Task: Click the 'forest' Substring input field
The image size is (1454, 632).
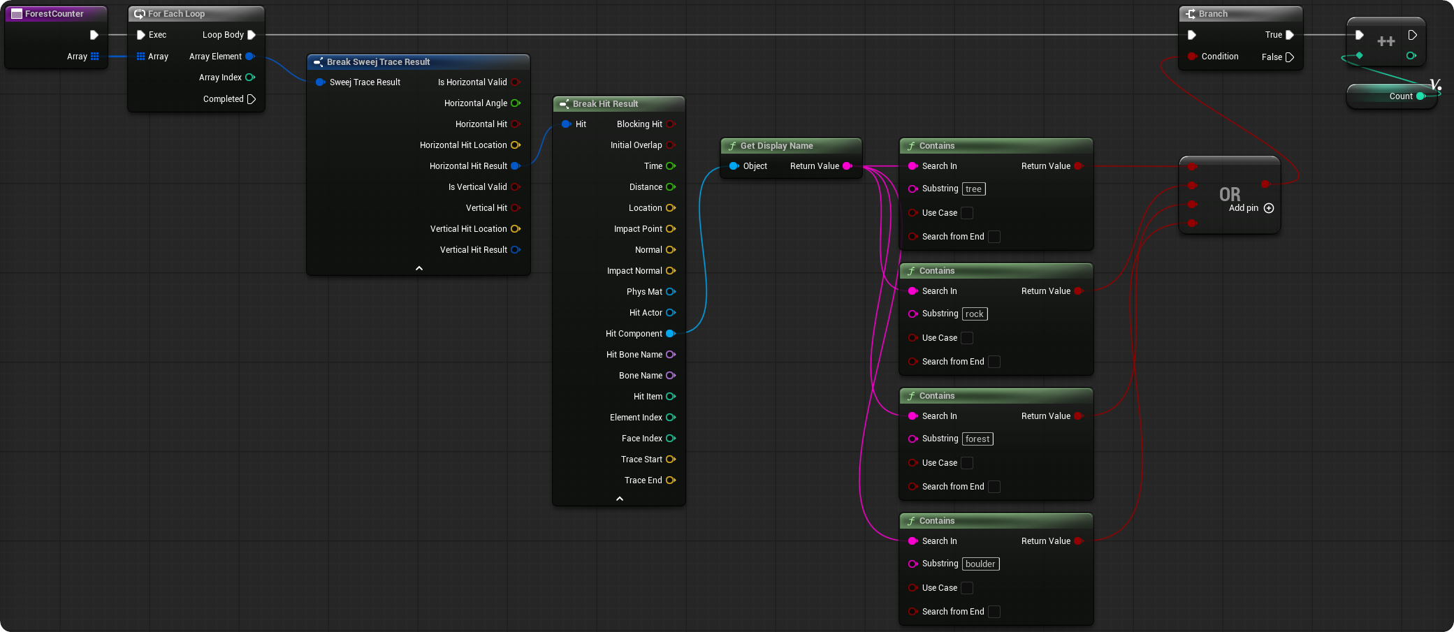Action: [x=977, y=439]
